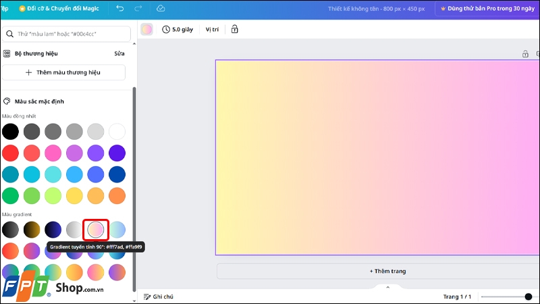Select the deep violet solid swatch

click(117, 153)
